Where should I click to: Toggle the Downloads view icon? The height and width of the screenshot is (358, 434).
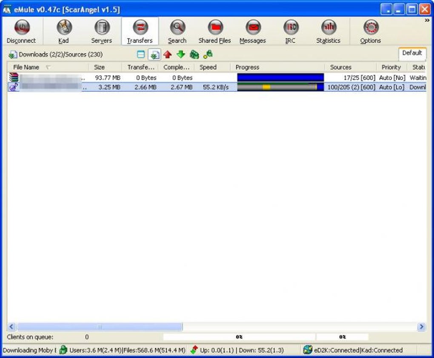[154, 54]
